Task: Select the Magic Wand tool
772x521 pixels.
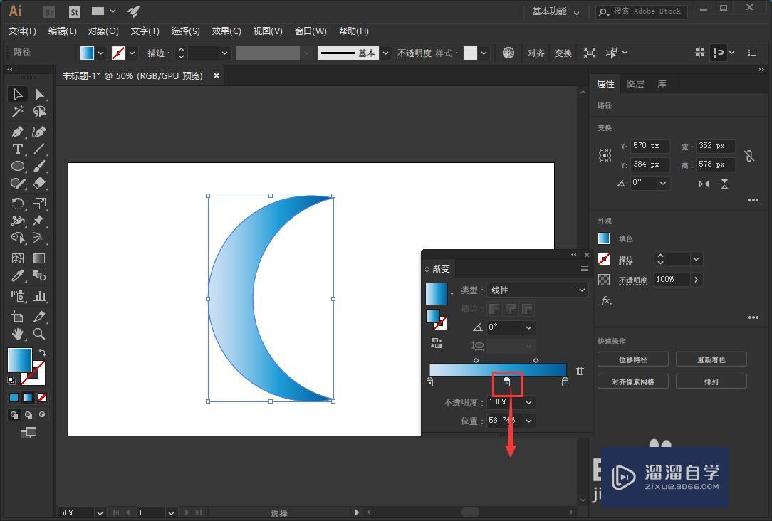Action: tap(18, 112)
